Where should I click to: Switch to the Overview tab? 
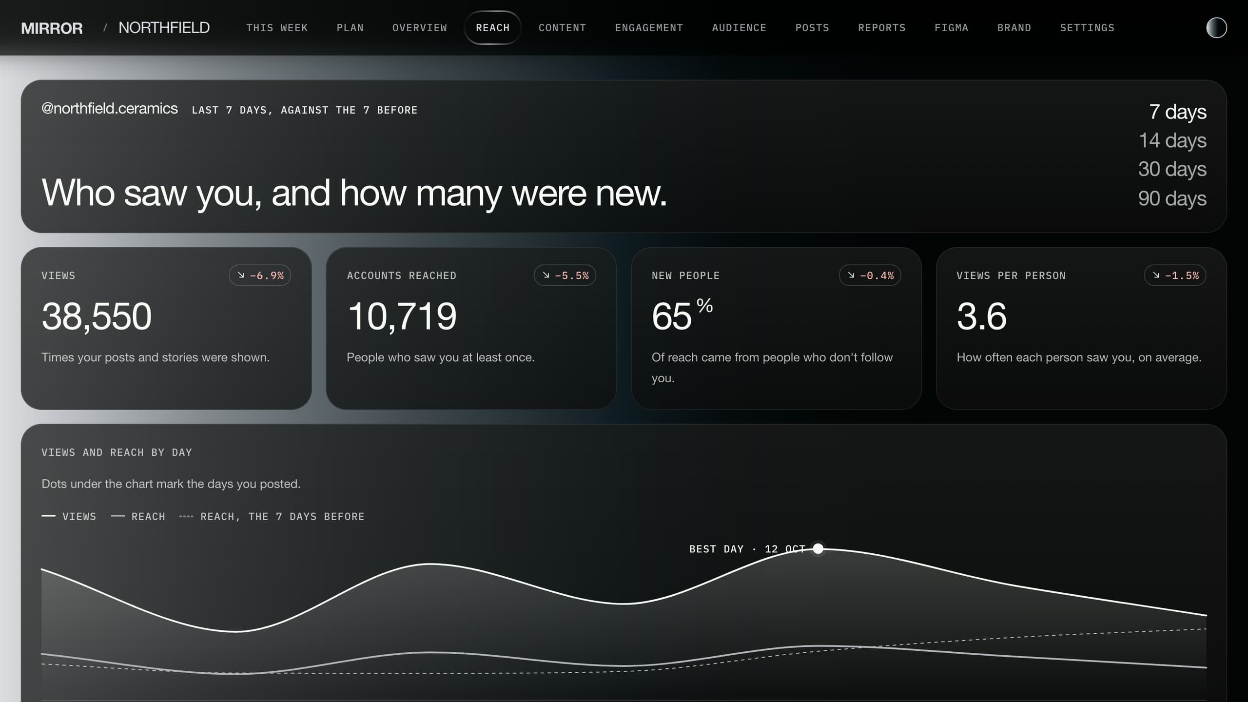pos(420,28)
